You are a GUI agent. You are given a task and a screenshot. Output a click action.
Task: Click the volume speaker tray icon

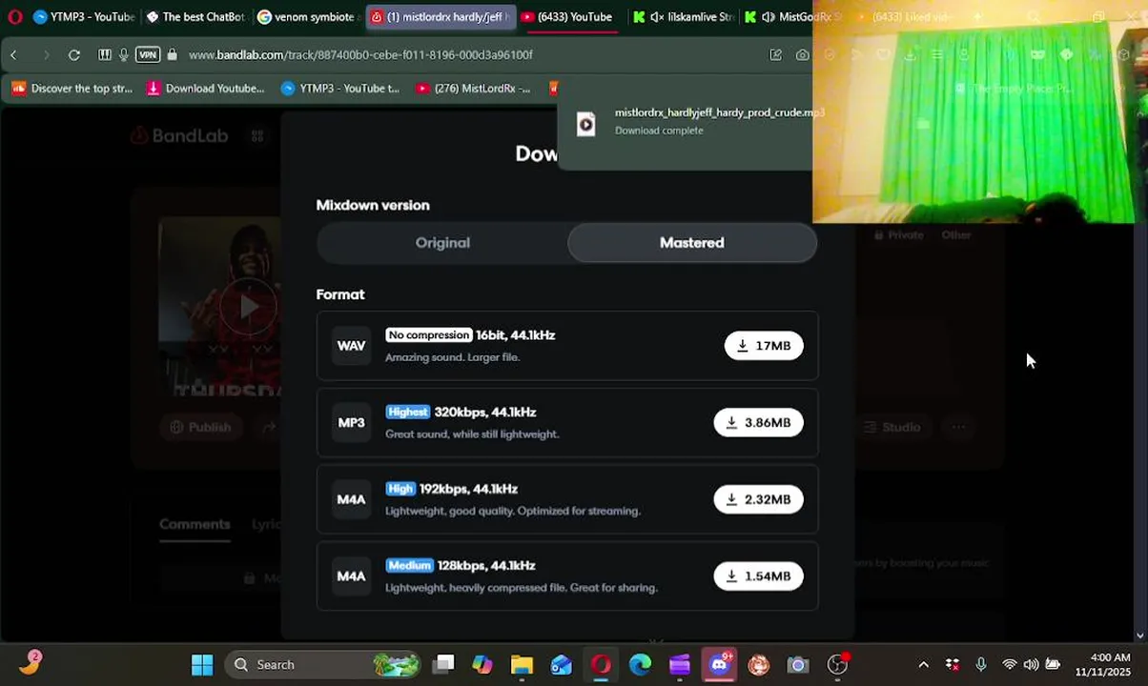[1031, 665]
